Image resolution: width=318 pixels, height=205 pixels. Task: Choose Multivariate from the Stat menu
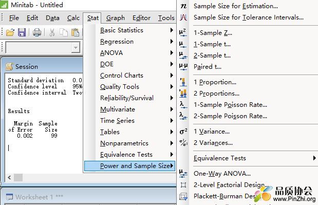129,109
